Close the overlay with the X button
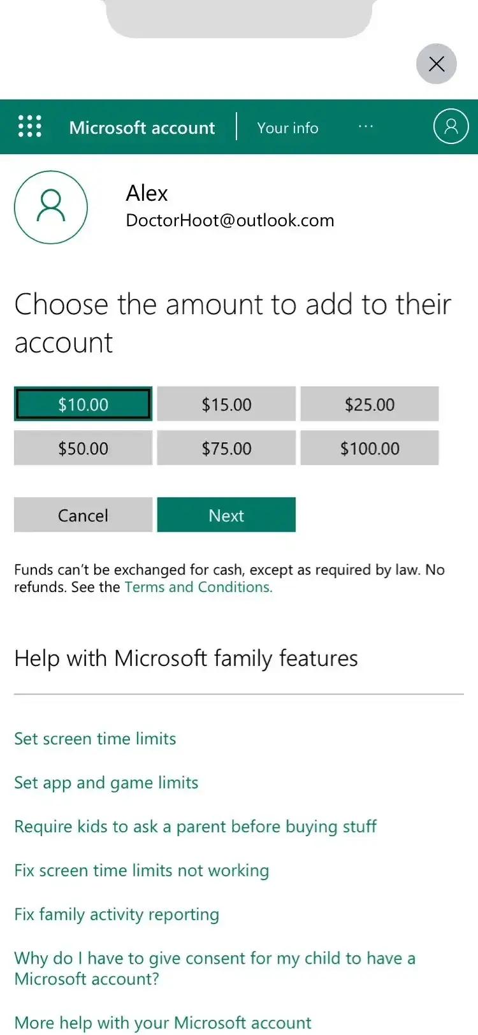Image resolution: width=478 pixels, height=1035 pixels. 437,64
